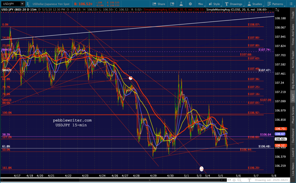Click the 108.188 value on price axis
296x183 pixels.
(280, 18)
